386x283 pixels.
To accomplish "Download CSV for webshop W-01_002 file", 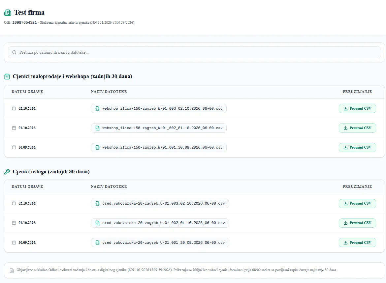I will [x=357, y=128].
